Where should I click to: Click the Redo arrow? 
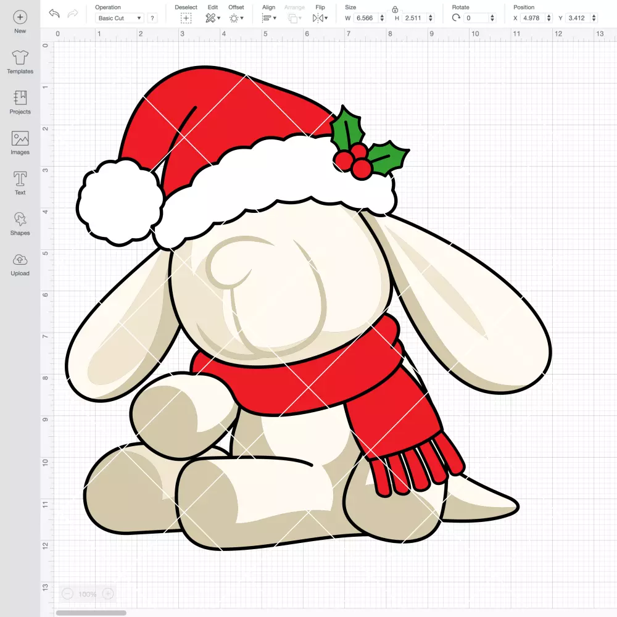click(x=73, y=14)
